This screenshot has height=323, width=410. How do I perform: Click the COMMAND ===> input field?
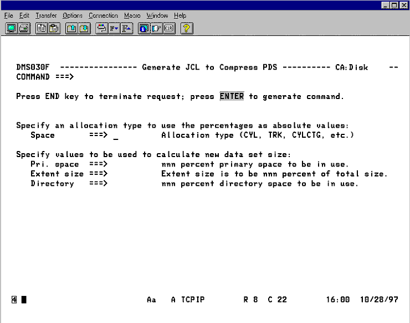point(235,77)
